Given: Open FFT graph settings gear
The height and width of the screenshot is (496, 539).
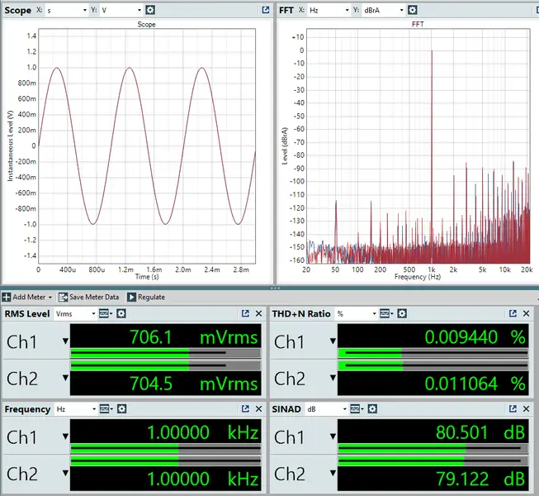Looking at the screenshot, I should point(413,10).
